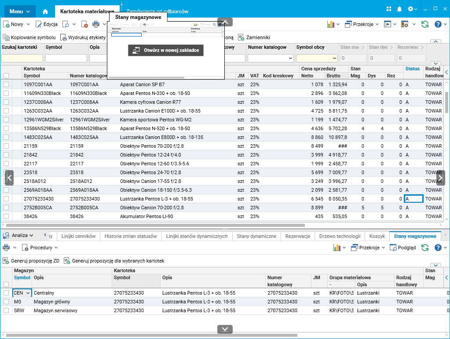
Task: Click the Podgląd preview button
Action: point(402,248)
